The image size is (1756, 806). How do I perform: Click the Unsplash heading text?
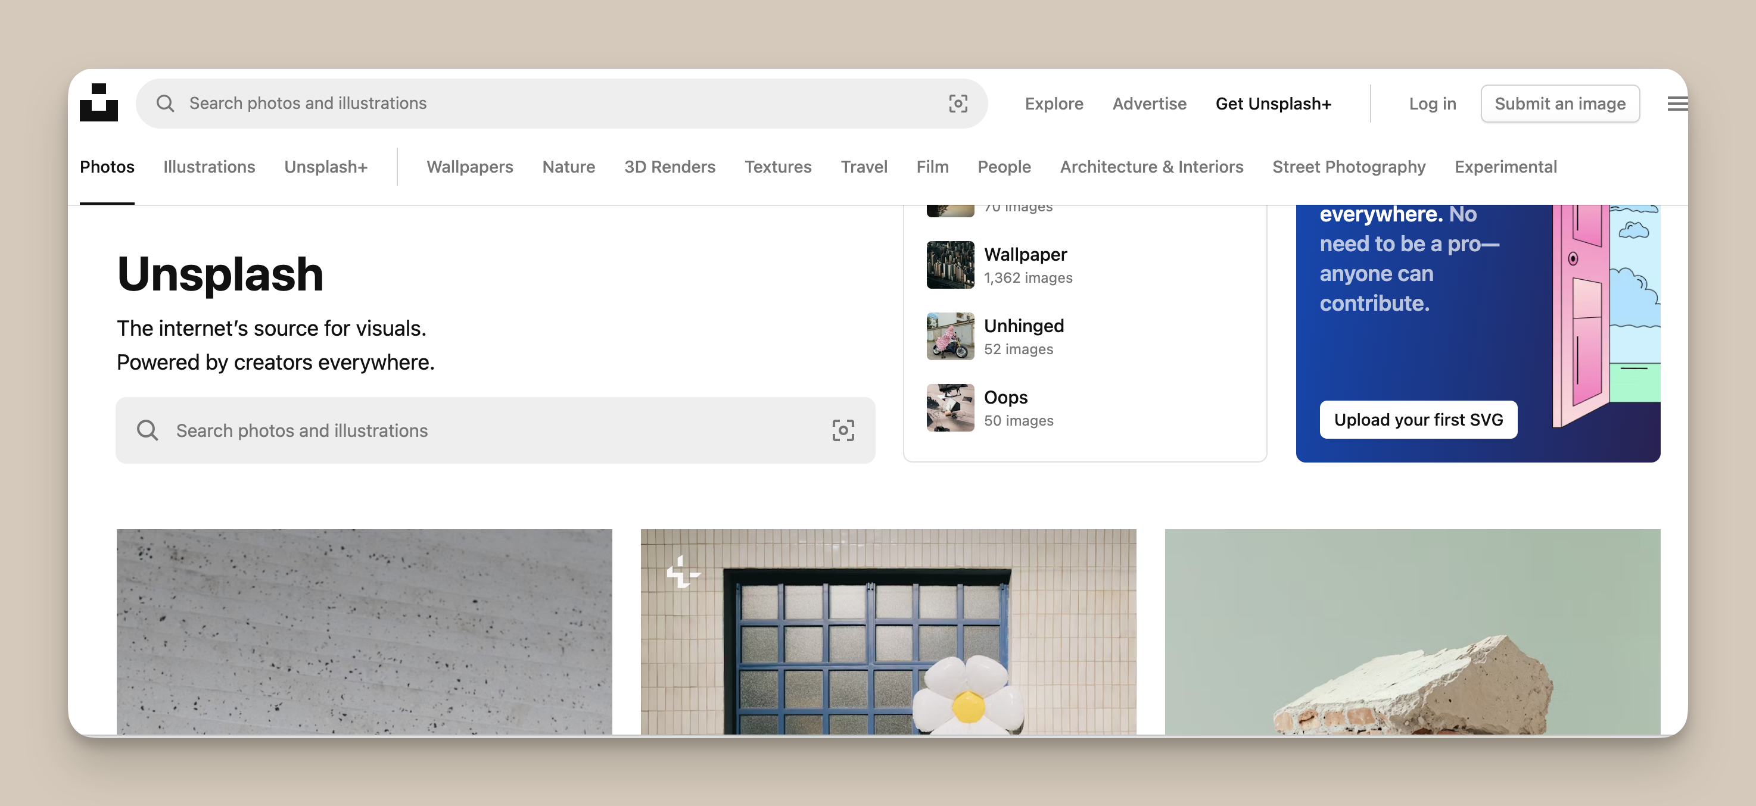220,274
